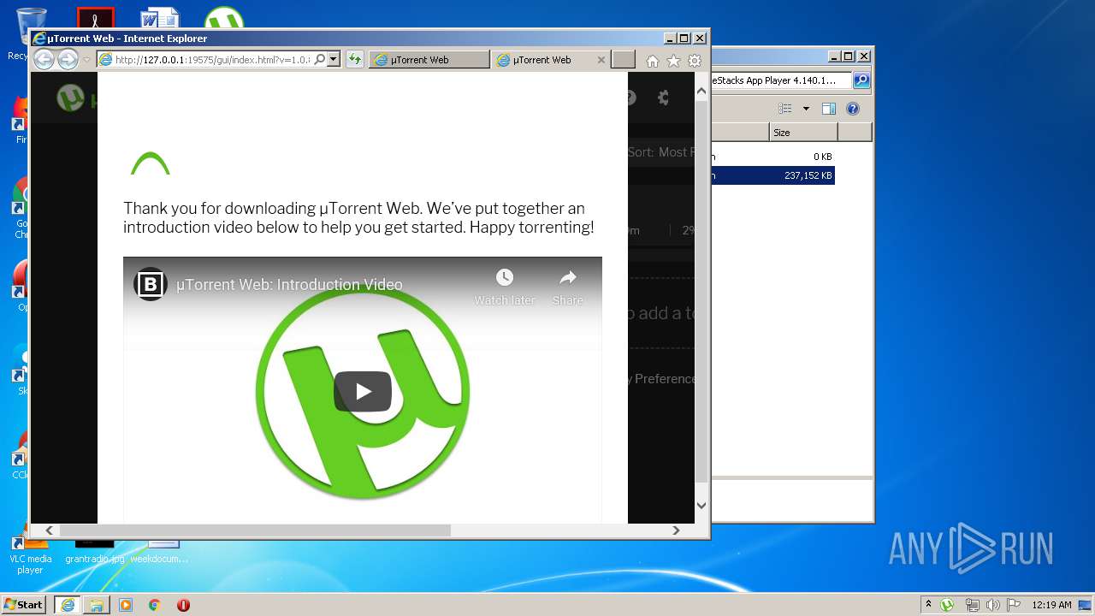The height and width of the screenshot is (616, 1095).
Task: Expand the view options dropdown arrow in Explorer
Action: [806, 109]
